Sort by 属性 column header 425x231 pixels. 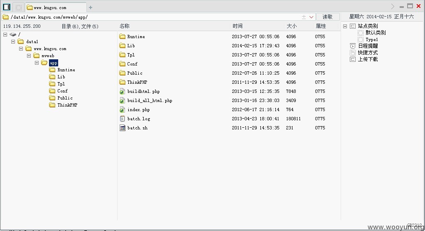tap(321, 26)
